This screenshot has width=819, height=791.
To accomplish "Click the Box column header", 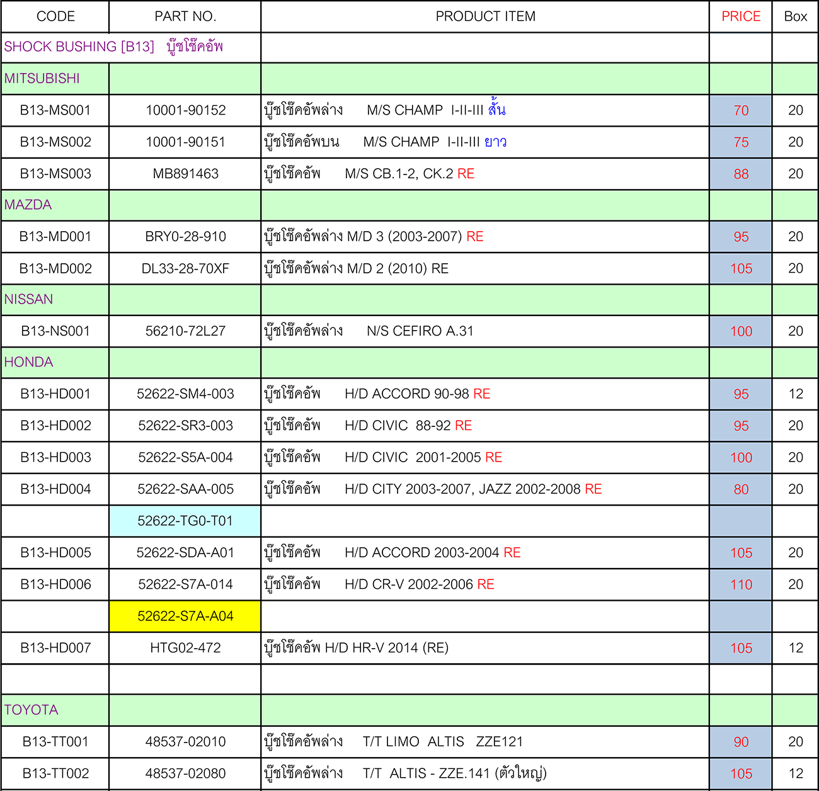I will 796,16.
